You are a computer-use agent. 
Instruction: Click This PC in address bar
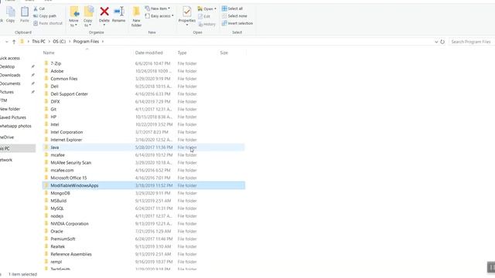39,42
